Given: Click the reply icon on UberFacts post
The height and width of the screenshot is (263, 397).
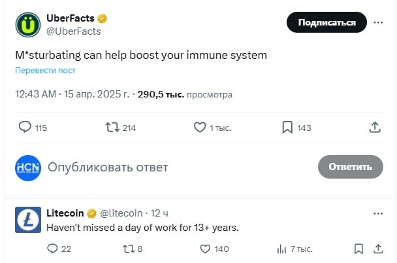Looking at the screenshot, I should point(25,128).
